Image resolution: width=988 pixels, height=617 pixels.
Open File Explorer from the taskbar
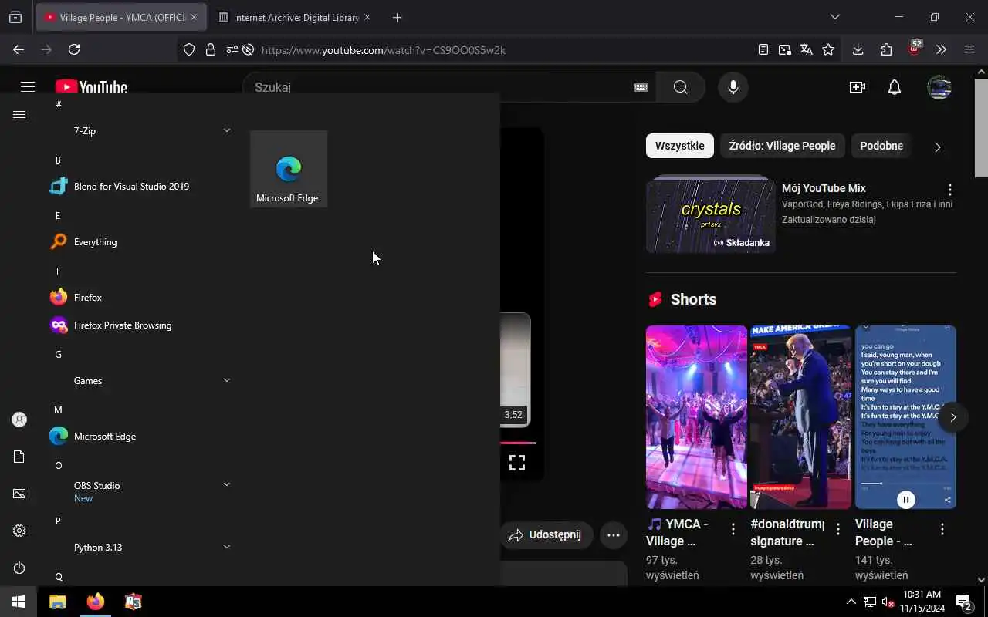(58, 602)
